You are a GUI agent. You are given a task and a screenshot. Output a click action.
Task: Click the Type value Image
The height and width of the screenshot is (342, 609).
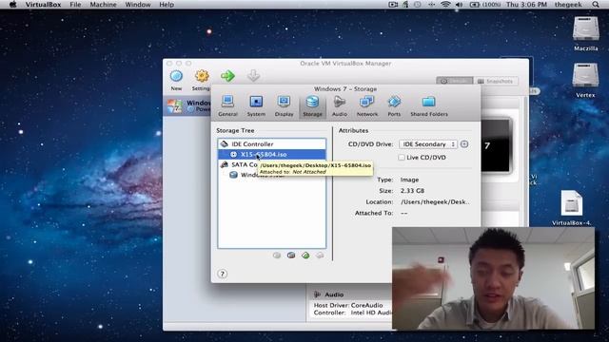pyautogui.click(x=409, y=180)
